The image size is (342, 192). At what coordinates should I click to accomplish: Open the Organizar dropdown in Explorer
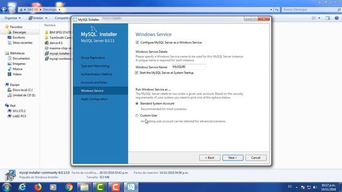[12, 18]
